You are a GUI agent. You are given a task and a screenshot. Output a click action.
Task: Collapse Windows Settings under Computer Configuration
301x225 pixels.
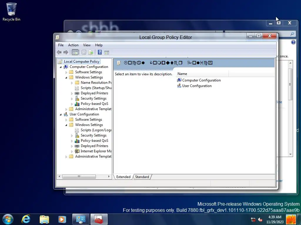[66, 77]
